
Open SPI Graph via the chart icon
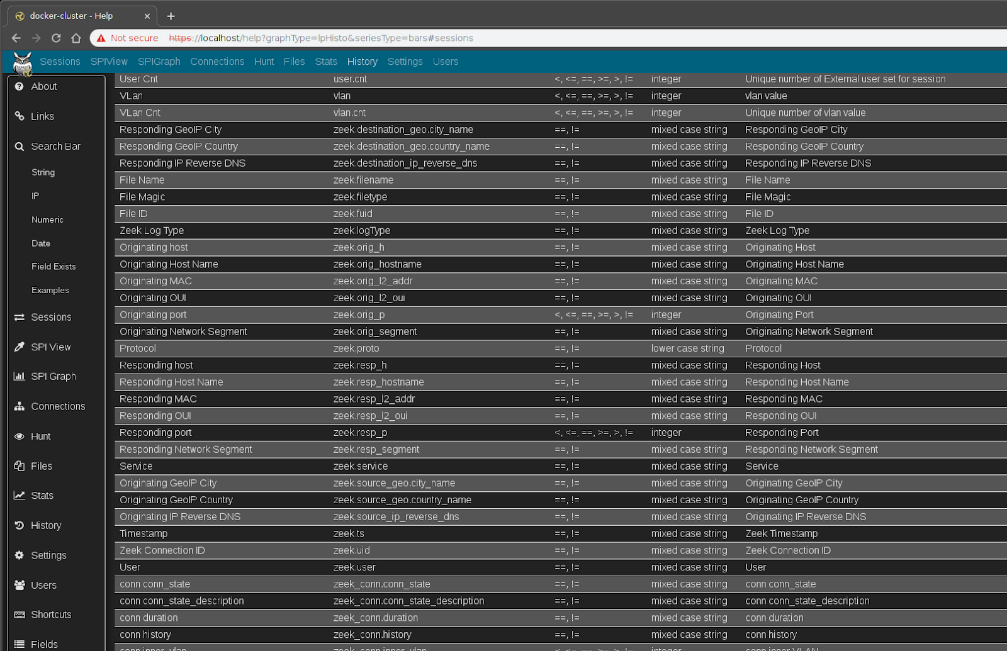[19, 376]
